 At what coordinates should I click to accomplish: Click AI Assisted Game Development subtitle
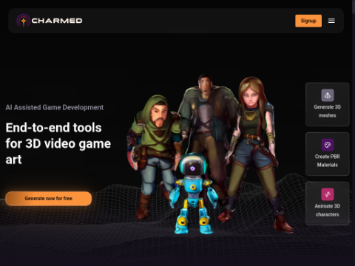[55, 107]
